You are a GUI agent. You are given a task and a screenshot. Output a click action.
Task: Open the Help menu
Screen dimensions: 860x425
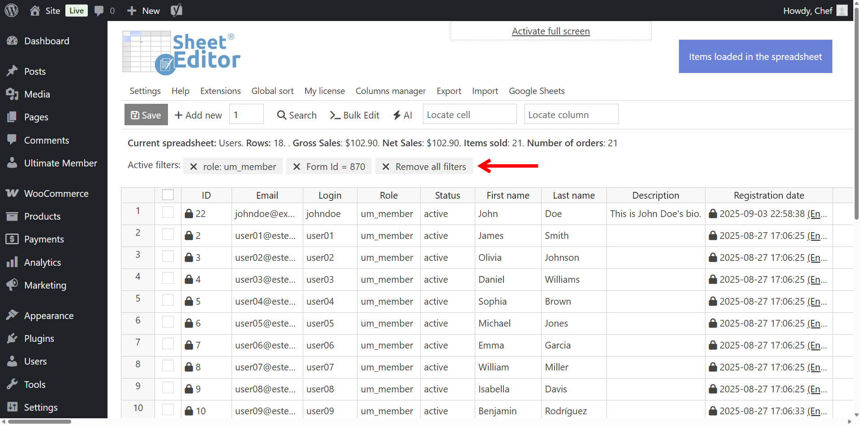(x=181, y=91)
